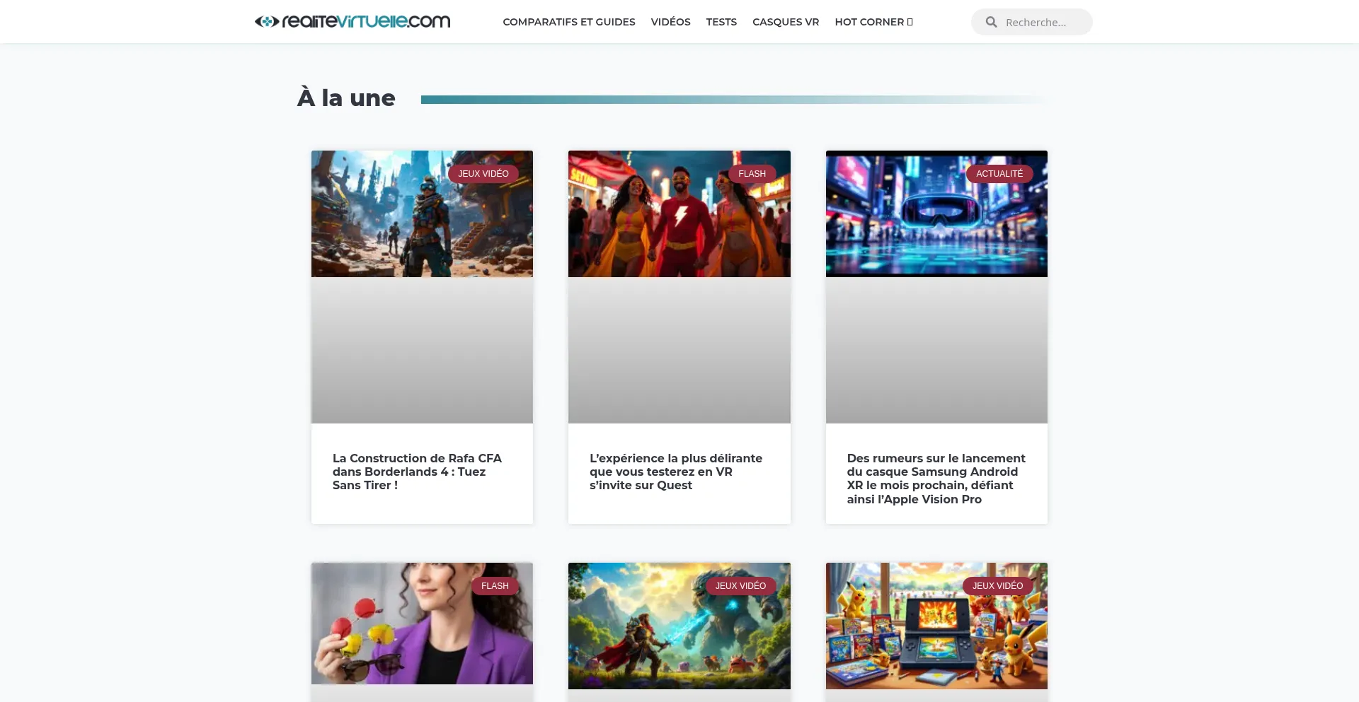This screenshot has height=702, width=1359.
Task: Click Jeux Vidéo tag on Pokémon card
Action: click(997, 586)
